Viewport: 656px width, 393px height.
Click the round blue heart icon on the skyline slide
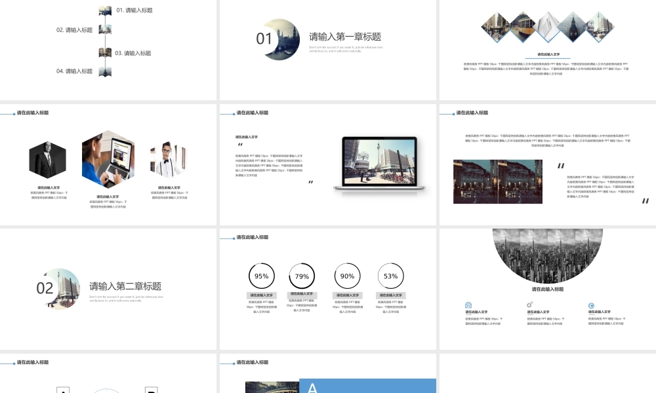[591, 306]
